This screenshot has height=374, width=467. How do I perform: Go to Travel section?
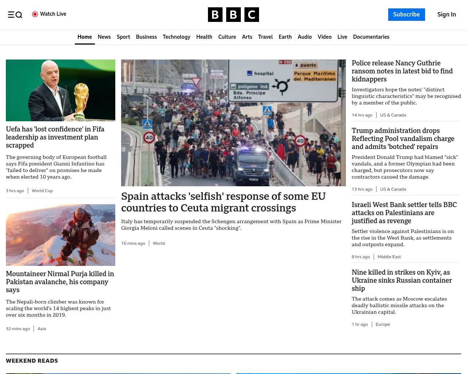pos(265,37)
